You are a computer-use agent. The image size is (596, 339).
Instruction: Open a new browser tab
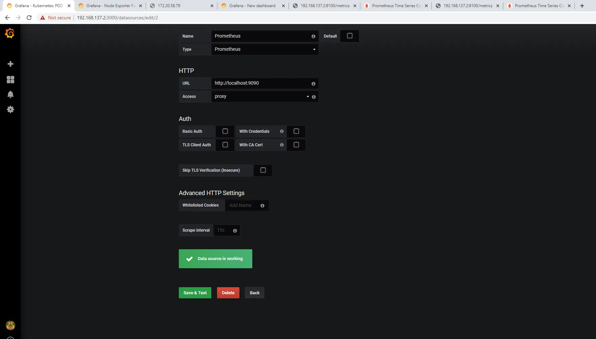click(582, 6)
